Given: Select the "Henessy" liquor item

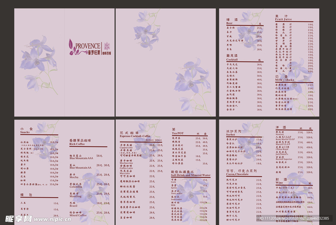Looking at the screenshot, I should (280, 134).
